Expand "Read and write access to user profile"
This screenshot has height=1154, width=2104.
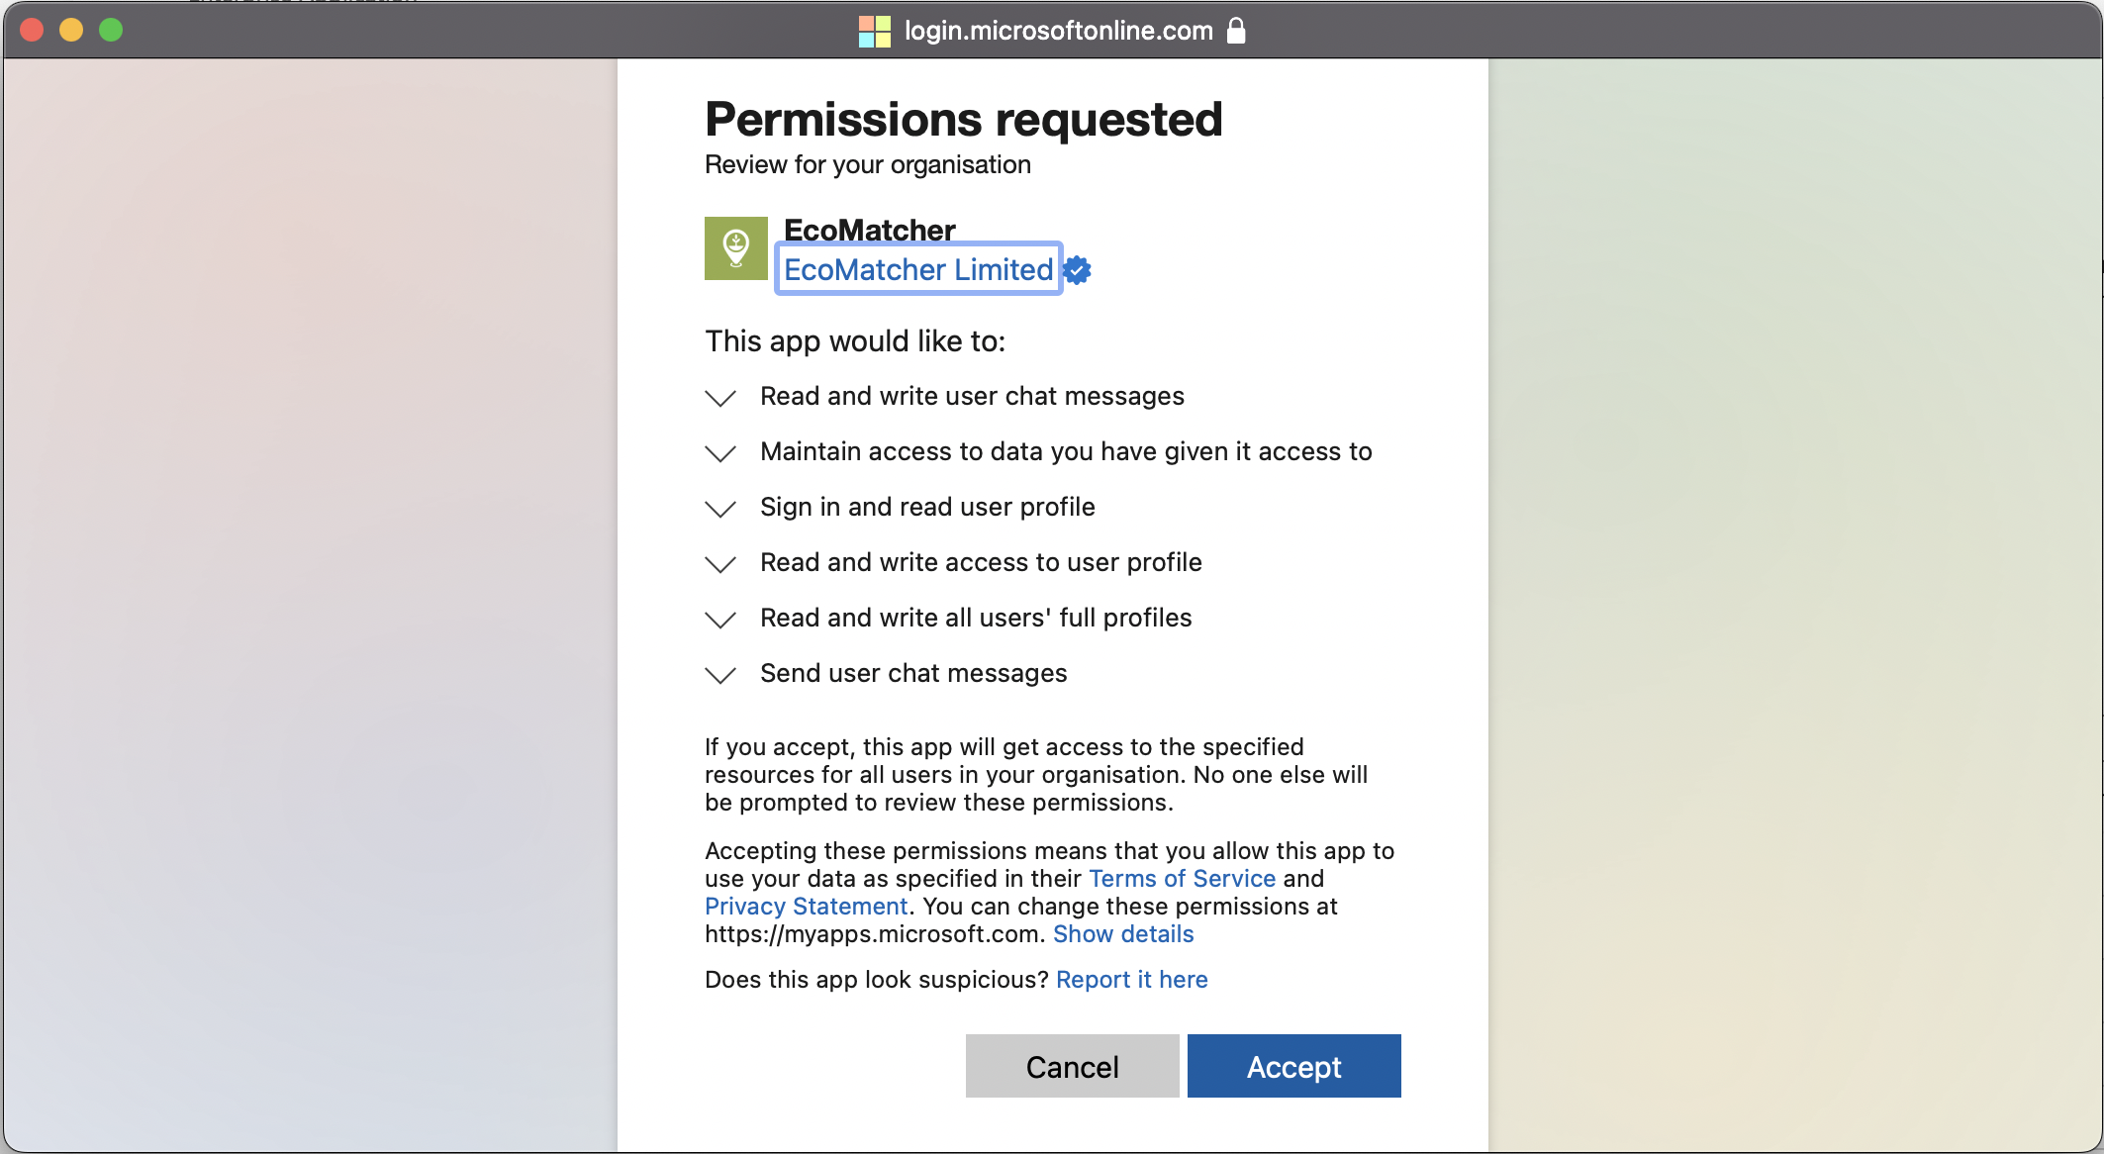(720, 564)
